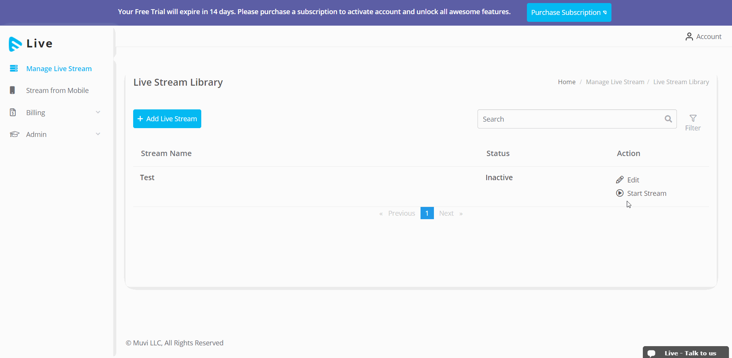The height and width of the screenshot is (358, 732).
Task: Click Live Stream Library breadcrumb text
Action: (681, 82)
